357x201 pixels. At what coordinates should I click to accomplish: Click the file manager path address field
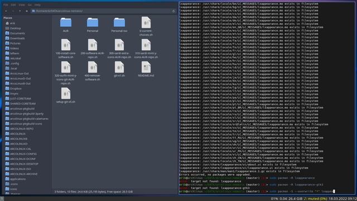[x=104, y=11]
